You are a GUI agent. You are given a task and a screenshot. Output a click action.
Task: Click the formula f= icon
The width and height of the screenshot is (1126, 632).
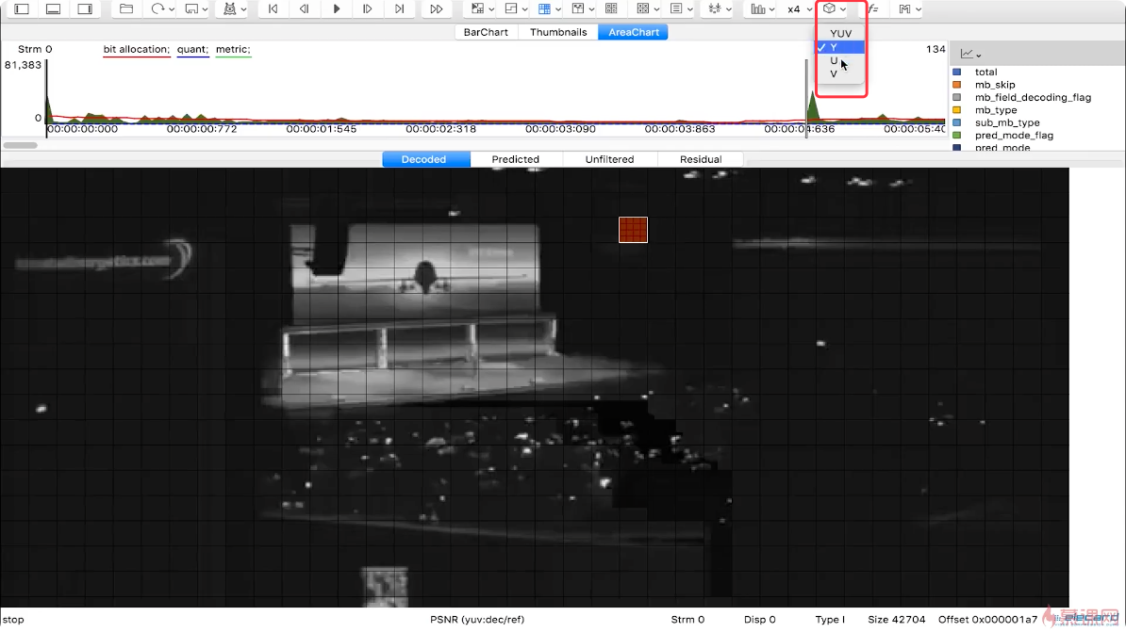[873, 9]
